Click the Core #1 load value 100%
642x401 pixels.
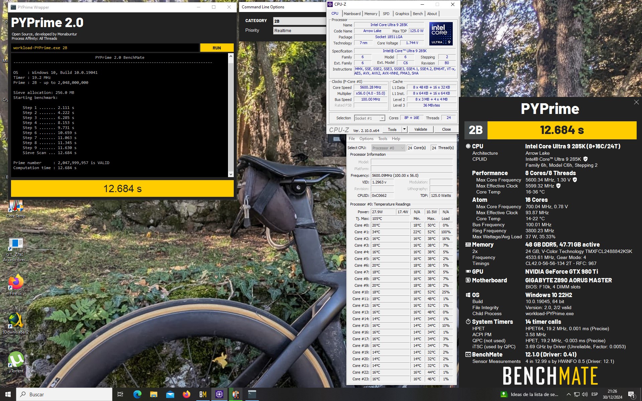(x=446, y=232)
